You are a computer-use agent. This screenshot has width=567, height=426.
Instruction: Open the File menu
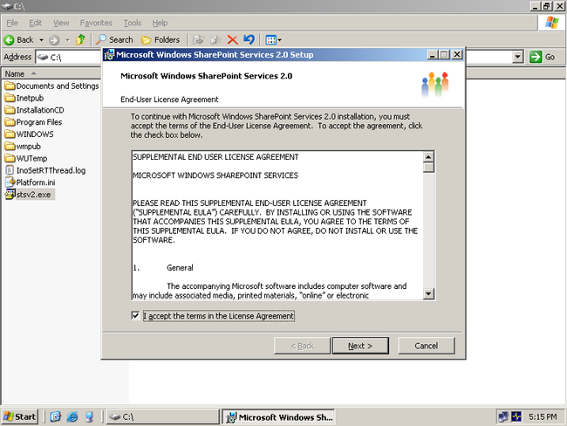point(12,23)
